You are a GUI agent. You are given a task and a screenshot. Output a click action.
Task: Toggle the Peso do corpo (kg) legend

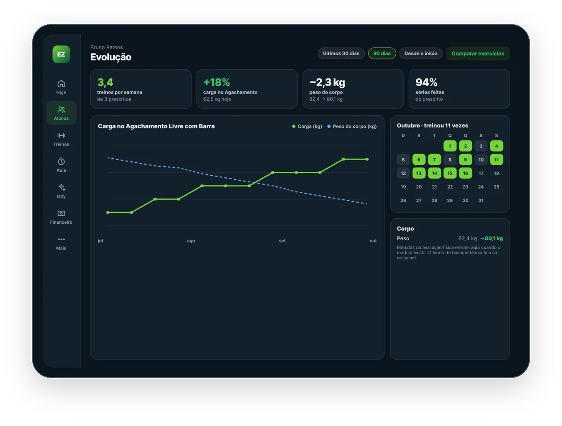click(352, 126)
